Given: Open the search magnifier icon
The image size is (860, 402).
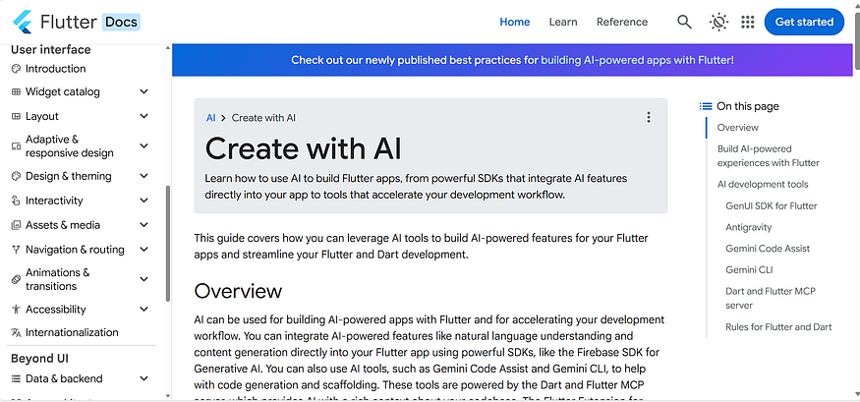Looking at the screenshot, I should coord(684,22).
